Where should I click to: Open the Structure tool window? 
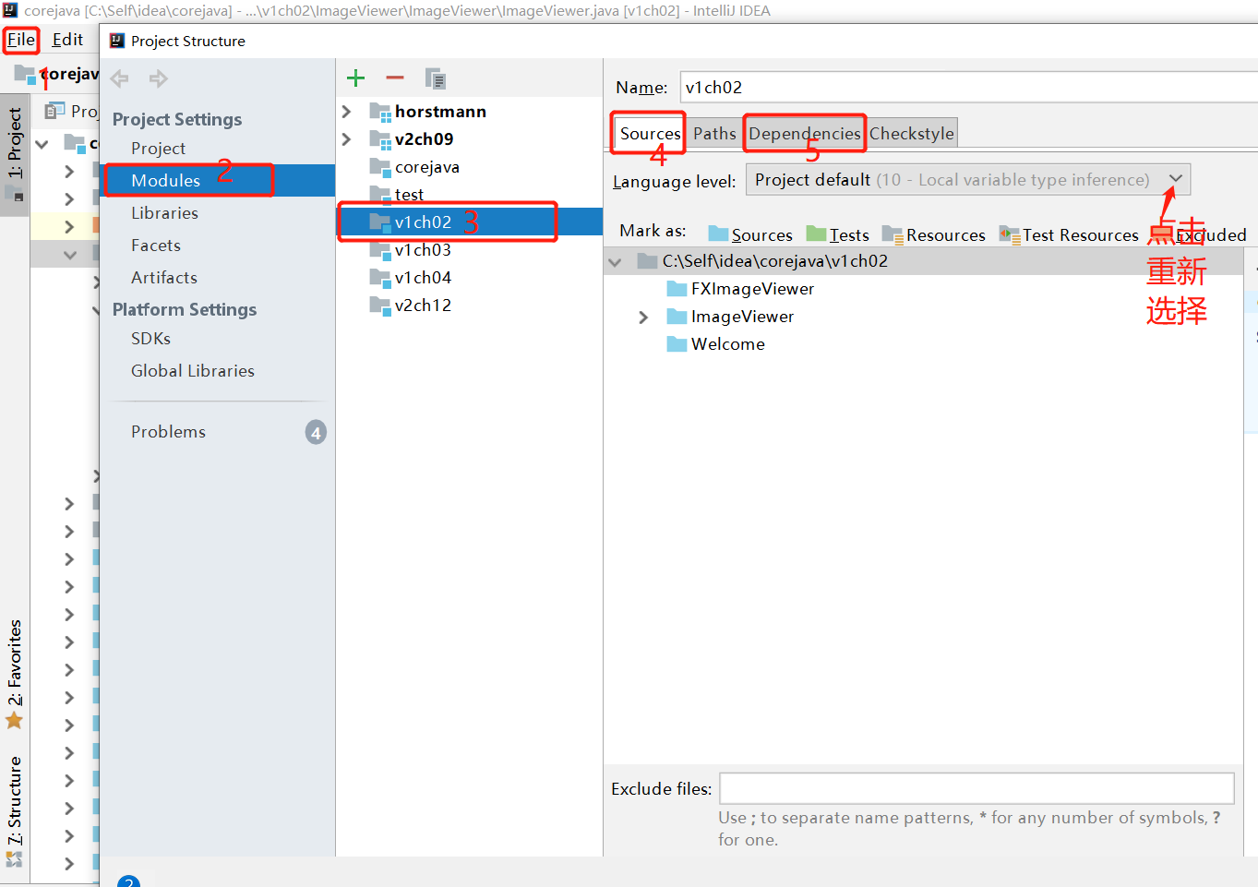tap(15, 799)
